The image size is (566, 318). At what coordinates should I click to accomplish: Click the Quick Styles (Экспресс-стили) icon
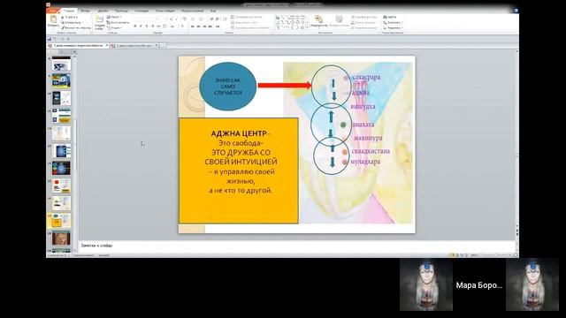pos(339,19)
